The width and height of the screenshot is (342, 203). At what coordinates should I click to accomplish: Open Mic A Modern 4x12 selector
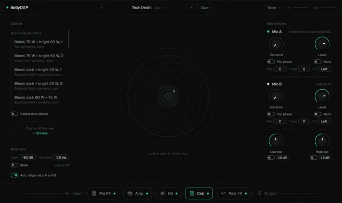point(310,32)
